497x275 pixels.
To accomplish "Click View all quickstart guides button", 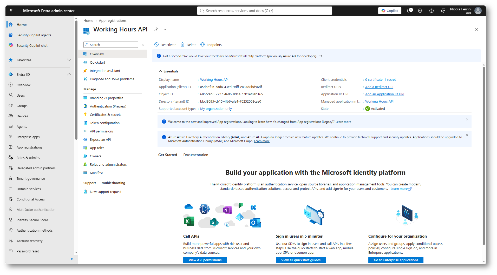I will [x=301, y=260].
